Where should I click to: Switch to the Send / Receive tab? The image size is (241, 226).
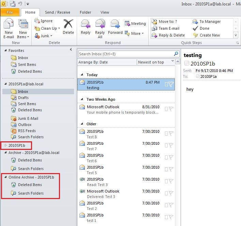[58, 12]
